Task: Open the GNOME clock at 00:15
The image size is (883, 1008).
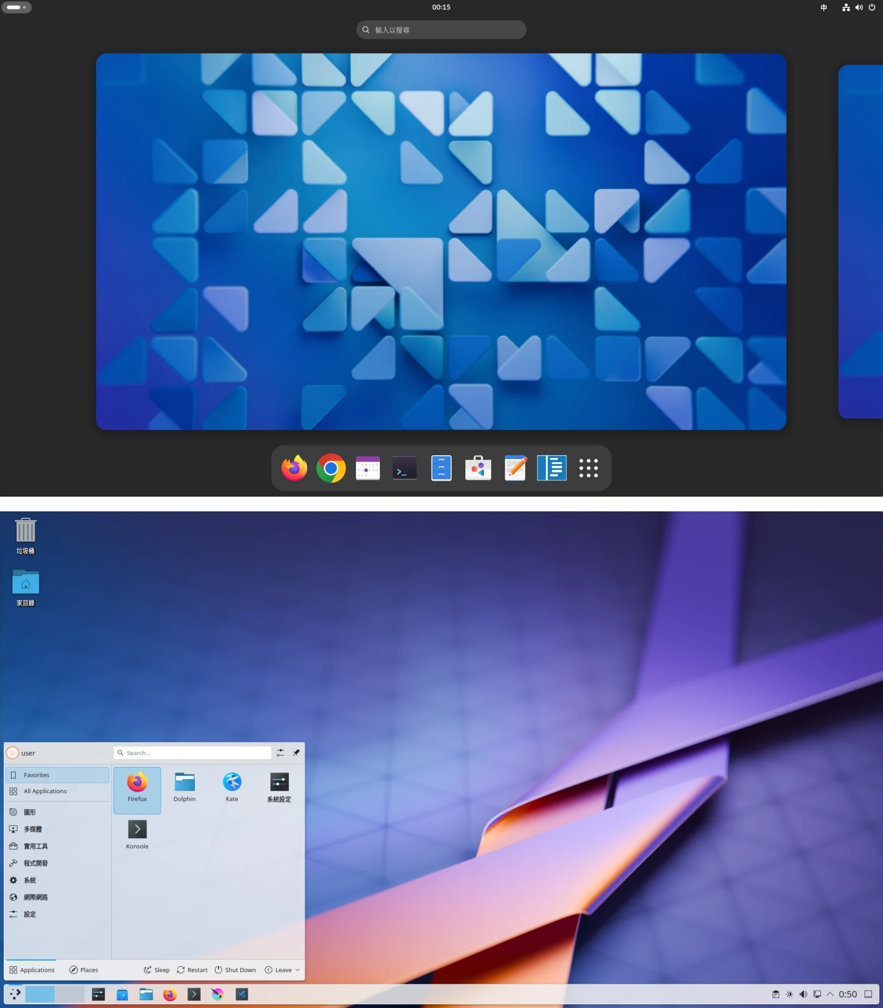Action: pyautogui.click(x=441, y=7)
